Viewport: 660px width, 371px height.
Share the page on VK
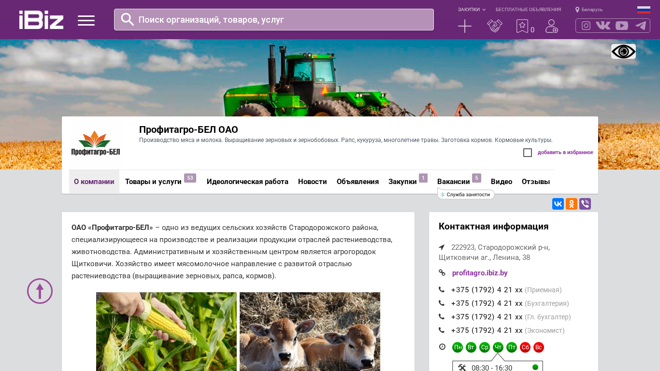(x=558, y=204)
